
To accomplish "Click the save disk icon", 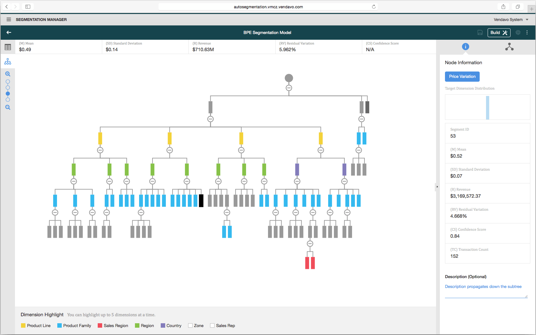I will [x=480, y=32].
